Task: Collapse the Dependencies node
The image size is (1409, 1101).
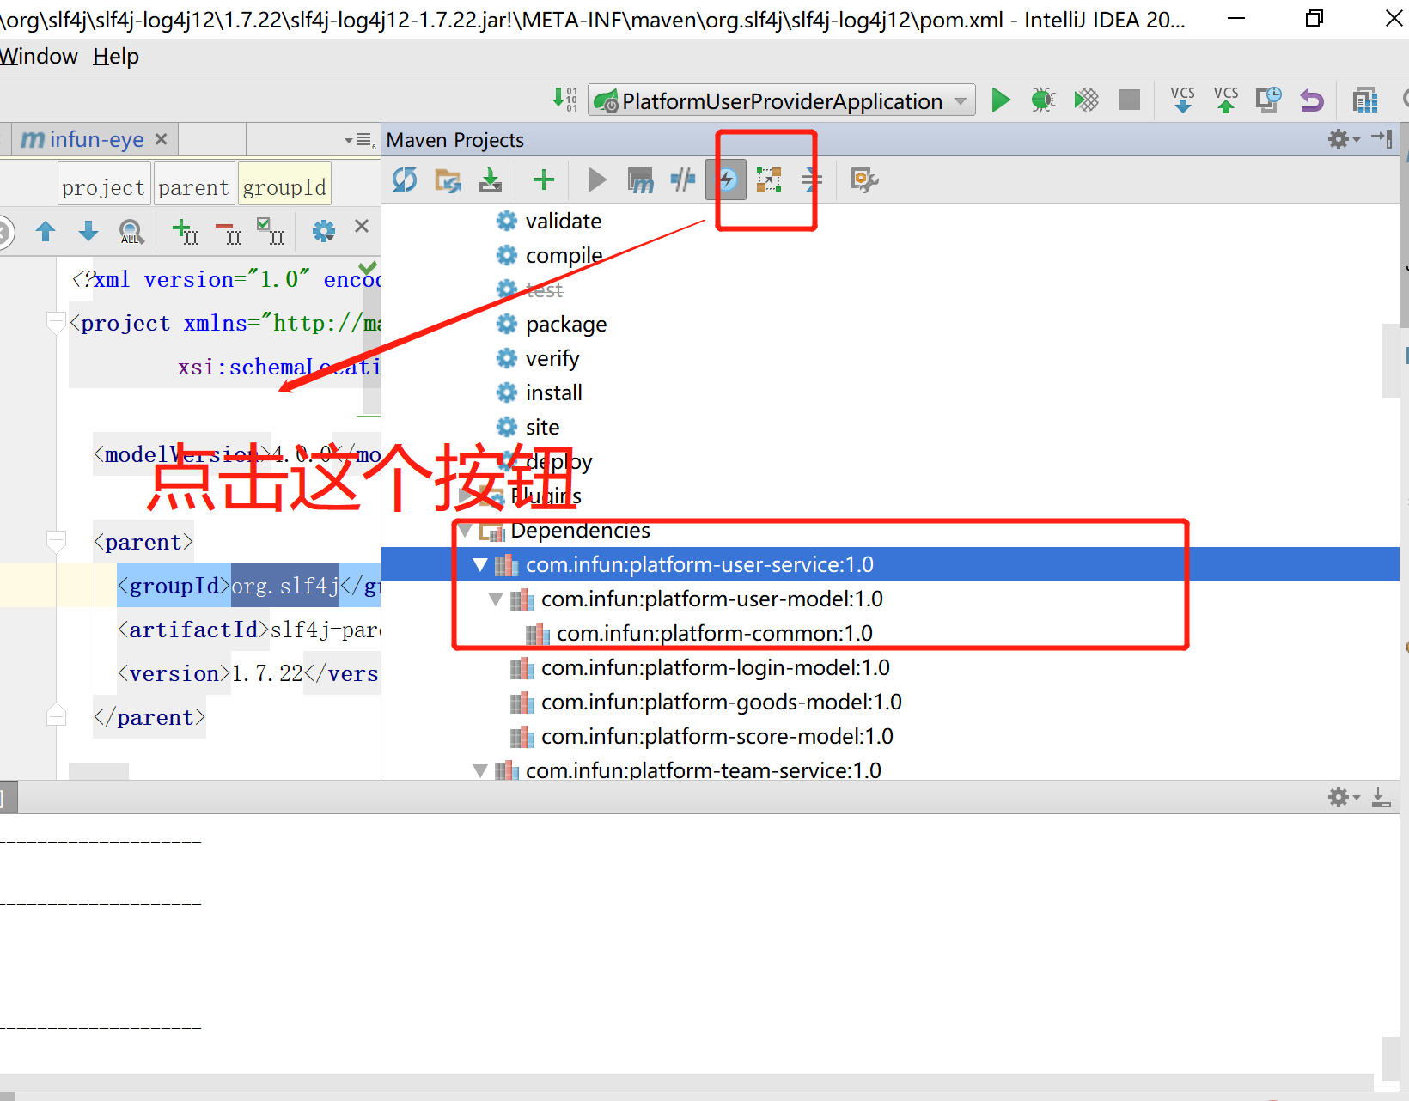Action: point(465,531)
